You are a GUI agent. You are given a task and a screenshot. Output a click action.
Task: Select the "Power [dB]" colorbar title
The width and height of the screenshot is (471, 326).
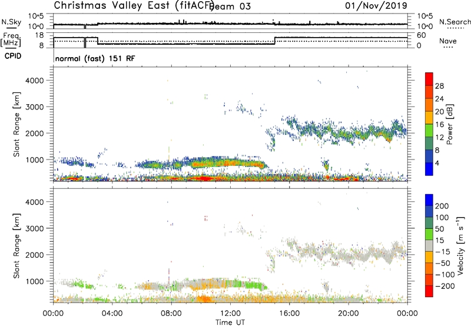pos(450,124)
